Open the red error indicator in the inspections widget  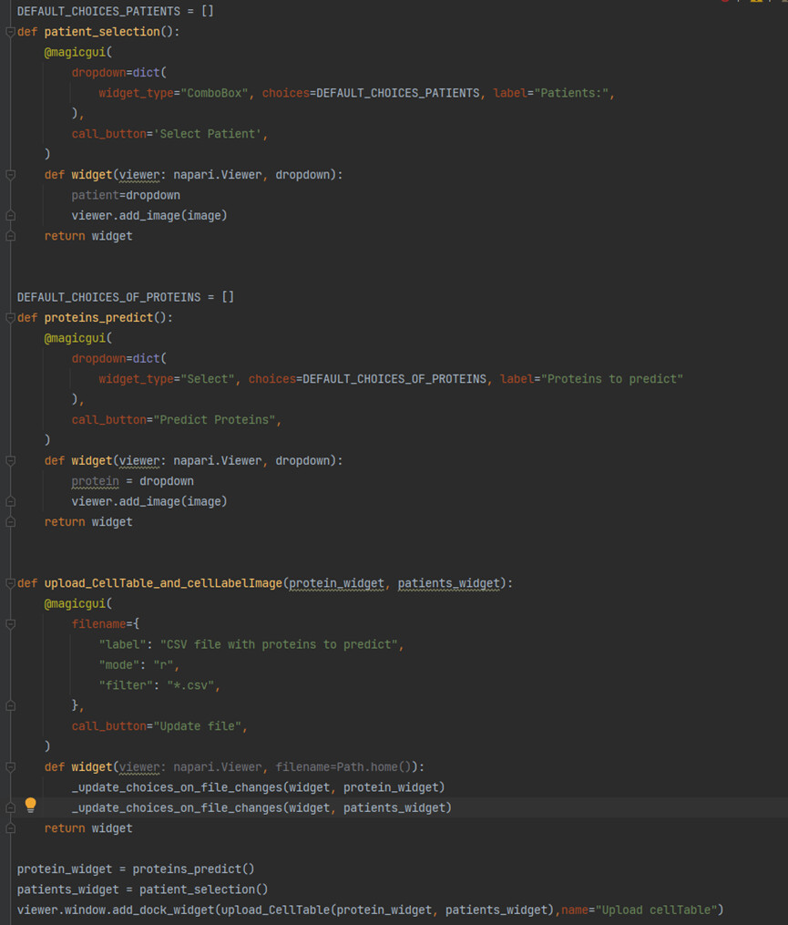724,3
